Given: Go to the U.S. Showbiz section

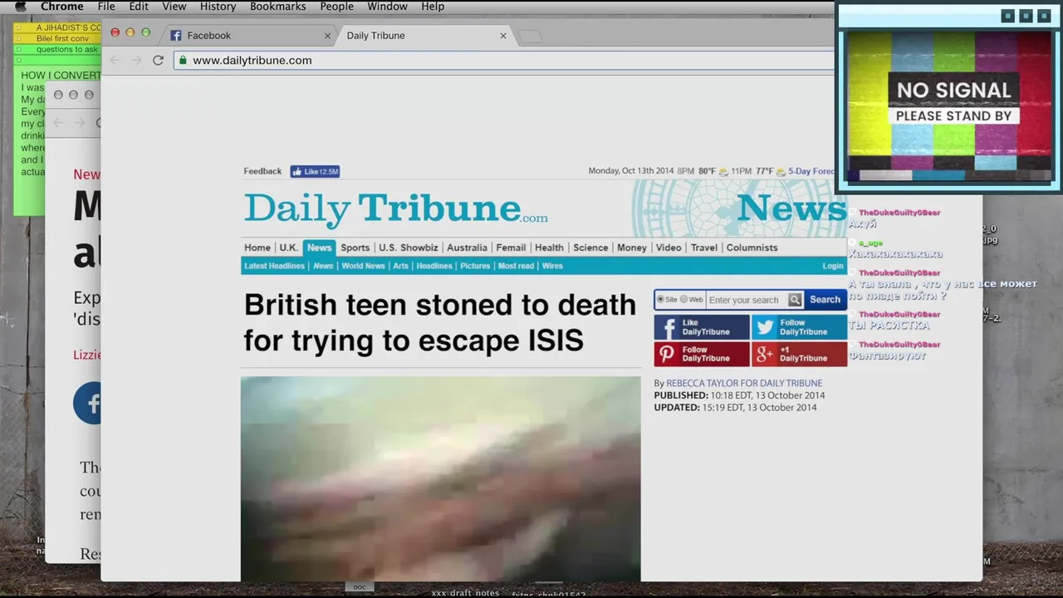Looking at the screenshot, I should (x=408, y=248).
